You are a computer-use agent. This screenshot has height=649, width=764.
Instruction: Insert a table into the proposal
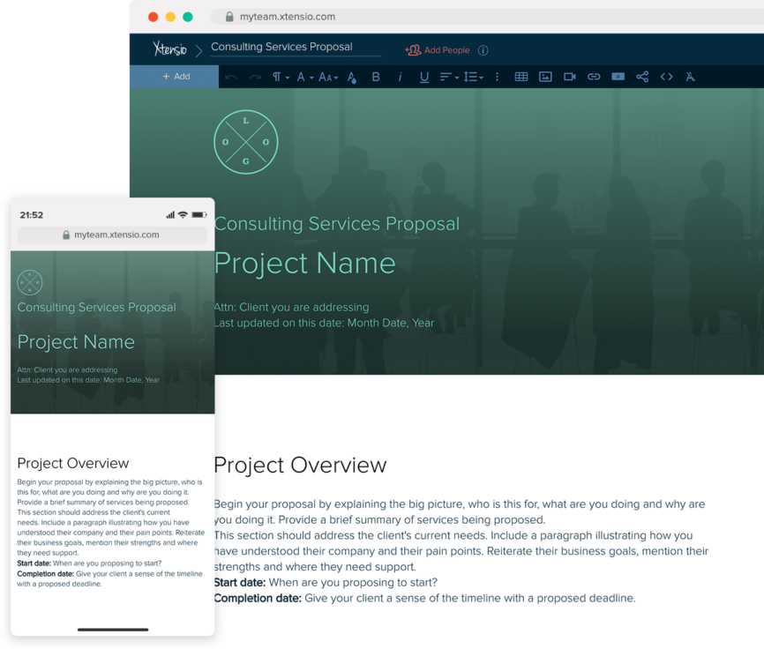pos(521,77)
